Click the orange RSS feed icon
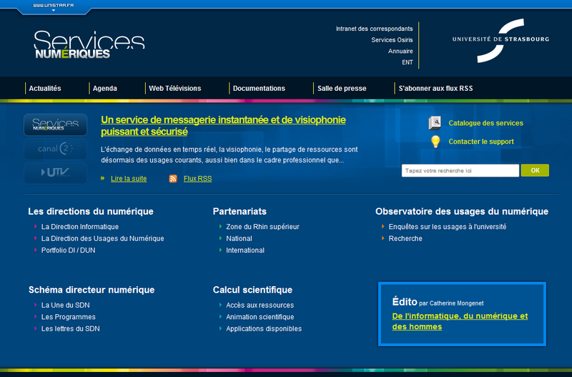This screenshot has height=377, width=572. (x=173, y=179)
